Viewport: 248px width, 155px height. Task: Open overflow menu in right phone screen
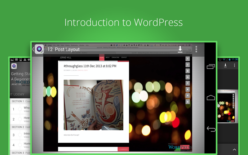coord(234,65)
